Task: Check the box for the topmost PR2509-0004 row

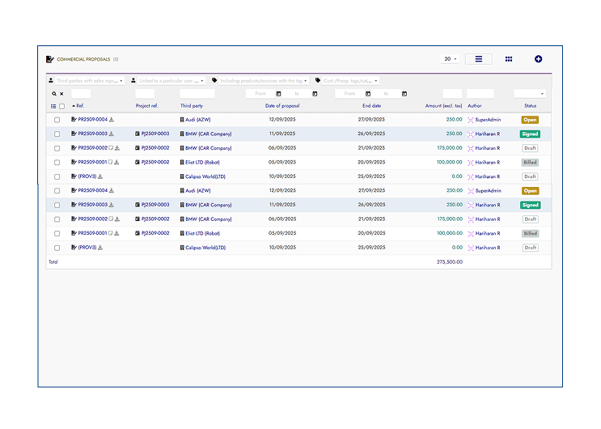Action: coord(57,120)
